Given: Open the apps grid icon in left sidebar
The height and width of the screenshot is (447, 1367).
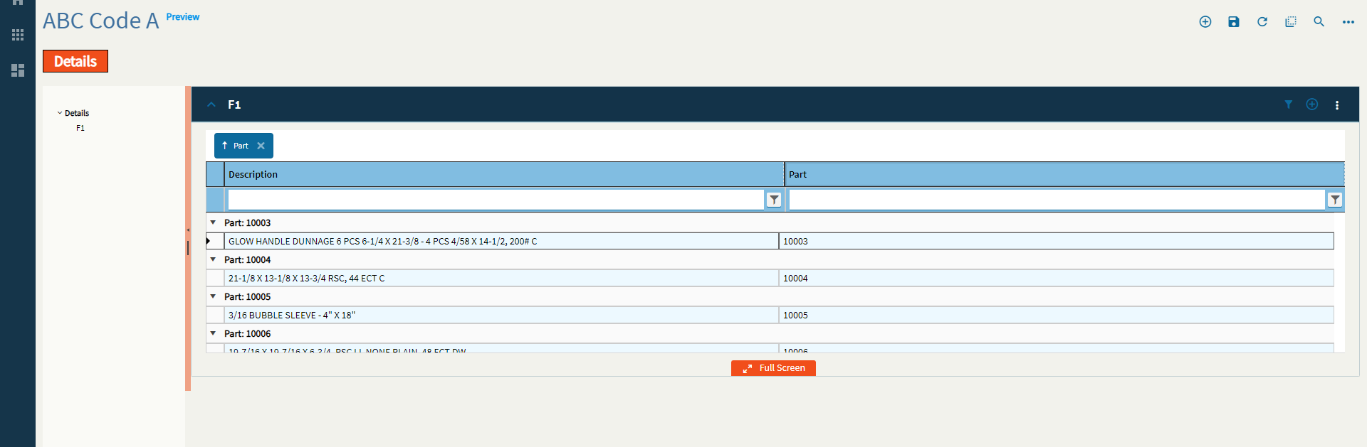Looking at the screenshot, I should [x=18, y=35].
